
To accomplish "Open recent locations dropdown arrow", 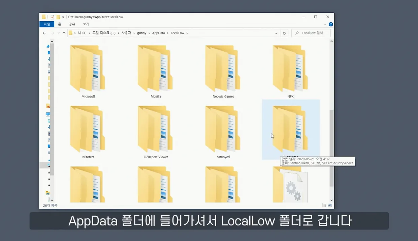I will pyautogui.click(x=58, y=33).
